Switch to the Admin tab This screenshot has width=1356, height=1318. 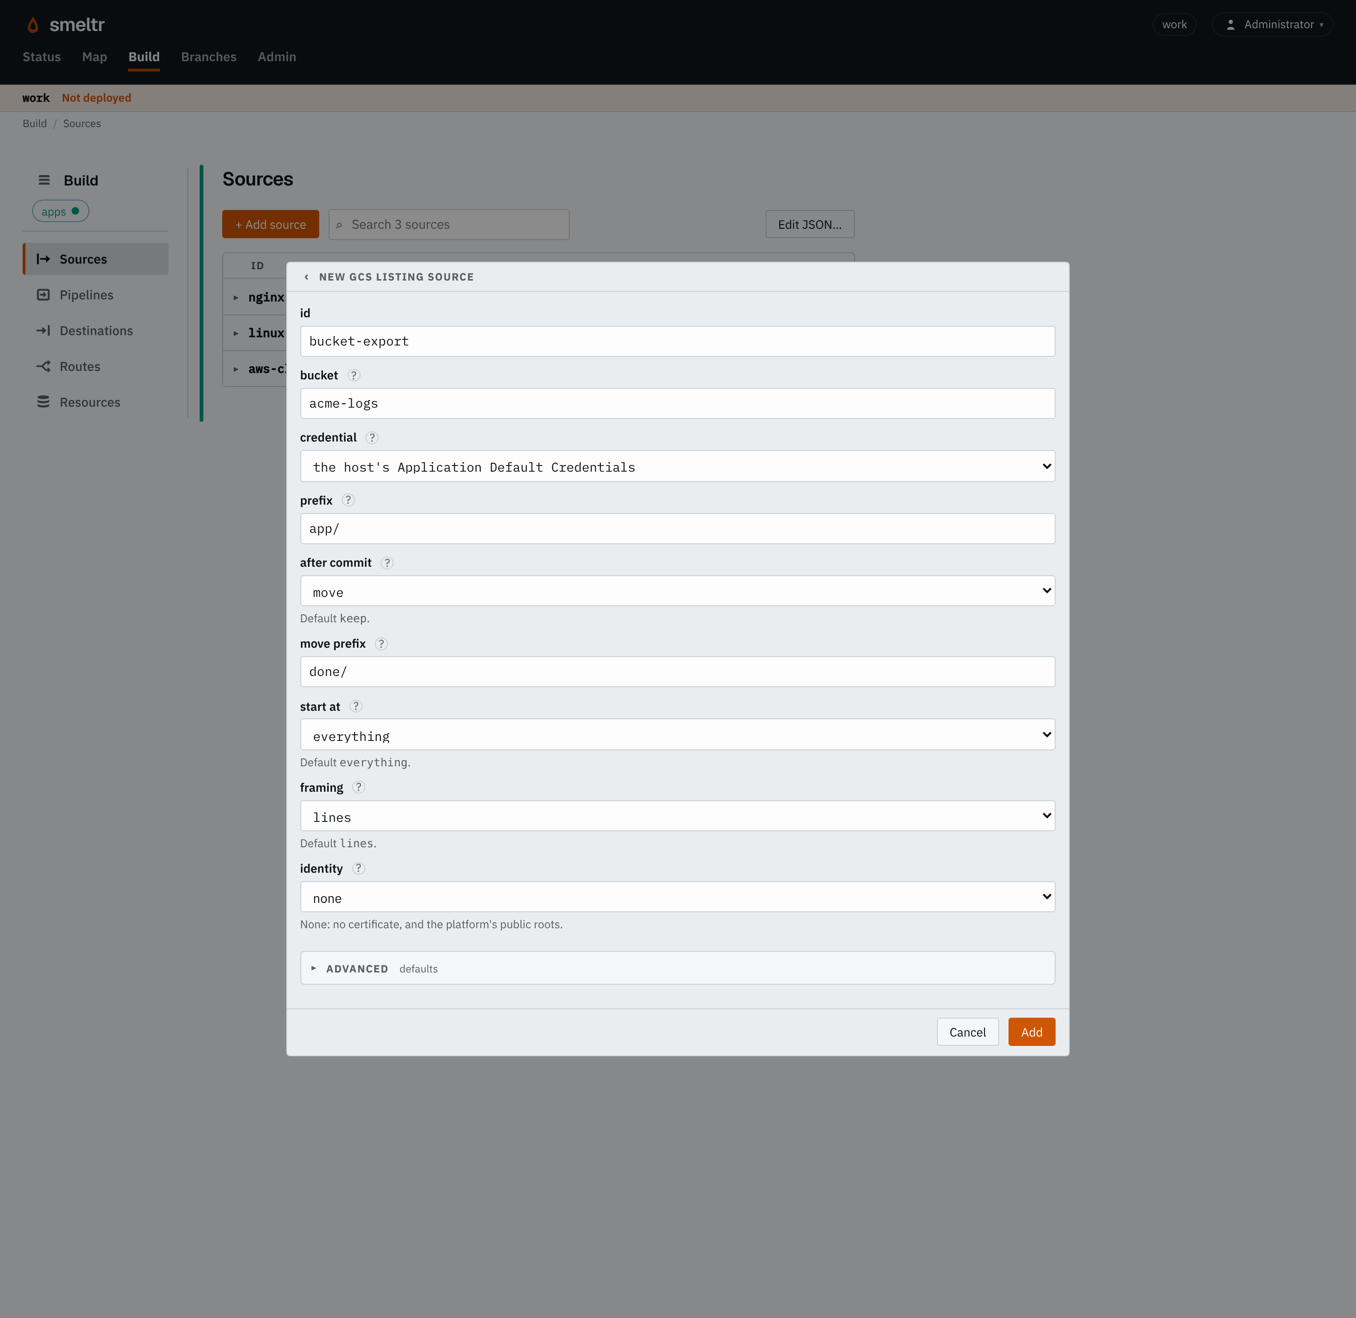pos(277,57)
